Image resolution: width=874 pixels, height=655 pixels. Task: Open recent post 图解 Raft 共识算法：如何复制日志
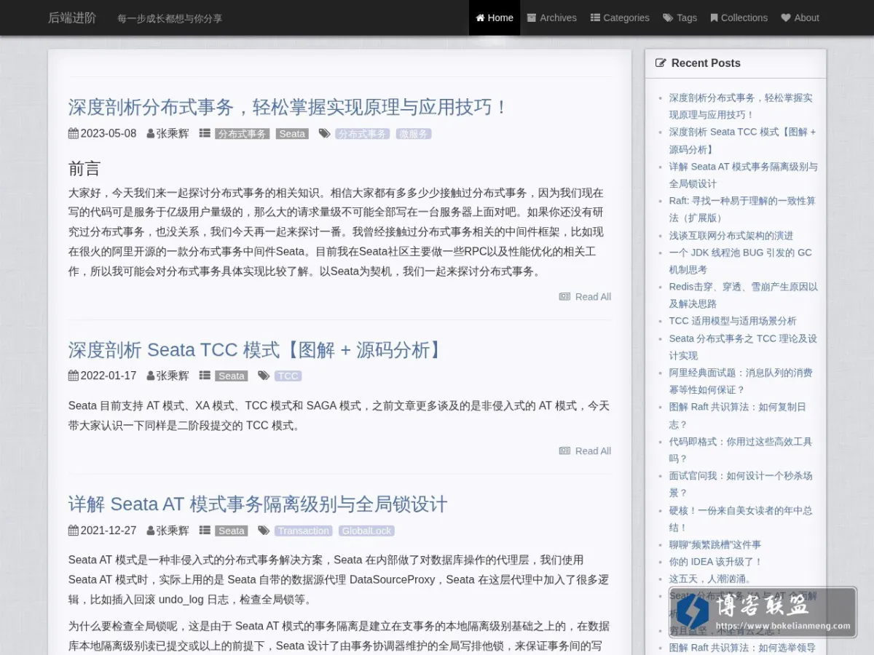(x=738, y=416)
